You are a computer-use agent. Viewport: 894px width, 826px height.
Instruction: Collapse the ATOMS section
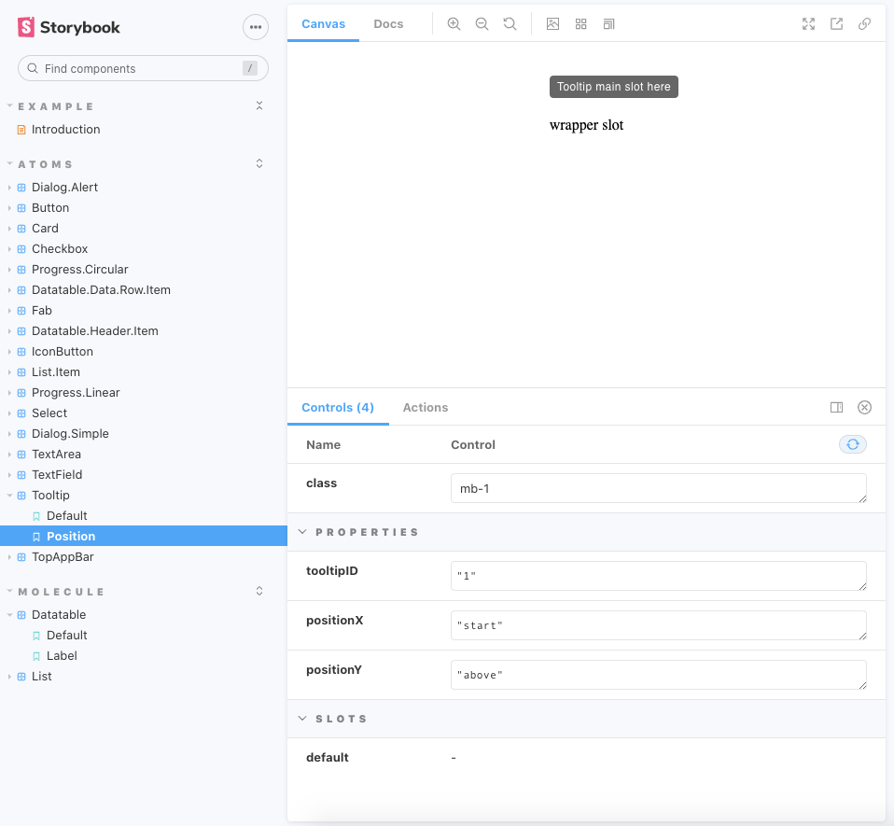[45, 164]
